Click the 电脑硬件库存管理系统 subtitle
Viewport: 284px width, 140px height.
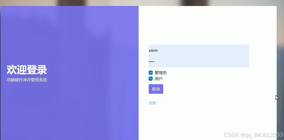tap(27, 80)
